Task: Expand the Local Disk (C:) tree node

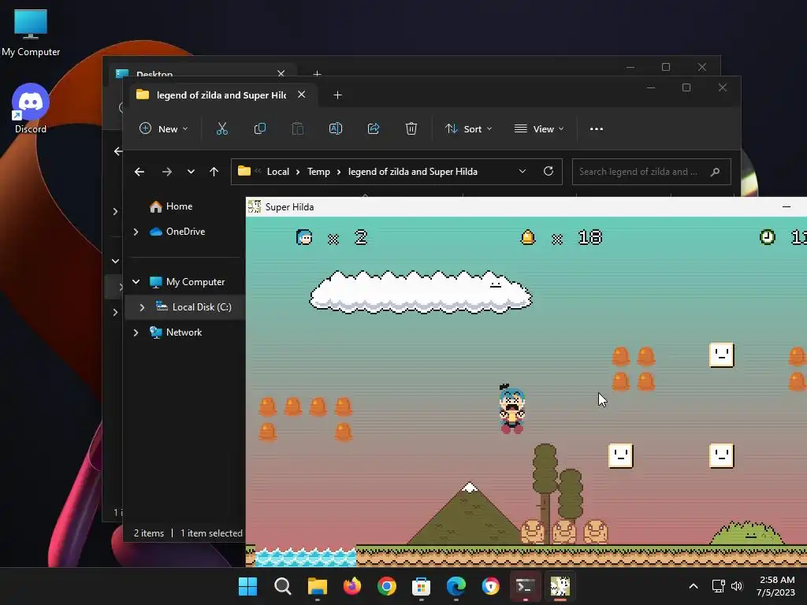Action: tap(142, 307)
